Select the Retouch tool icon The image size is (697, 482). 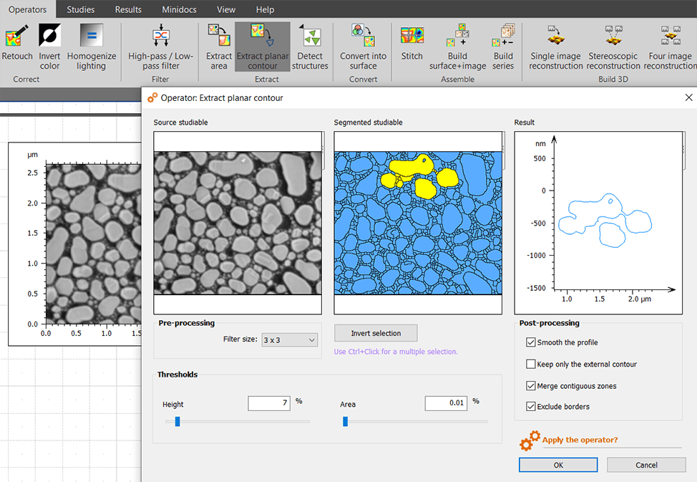pos(17,36)
